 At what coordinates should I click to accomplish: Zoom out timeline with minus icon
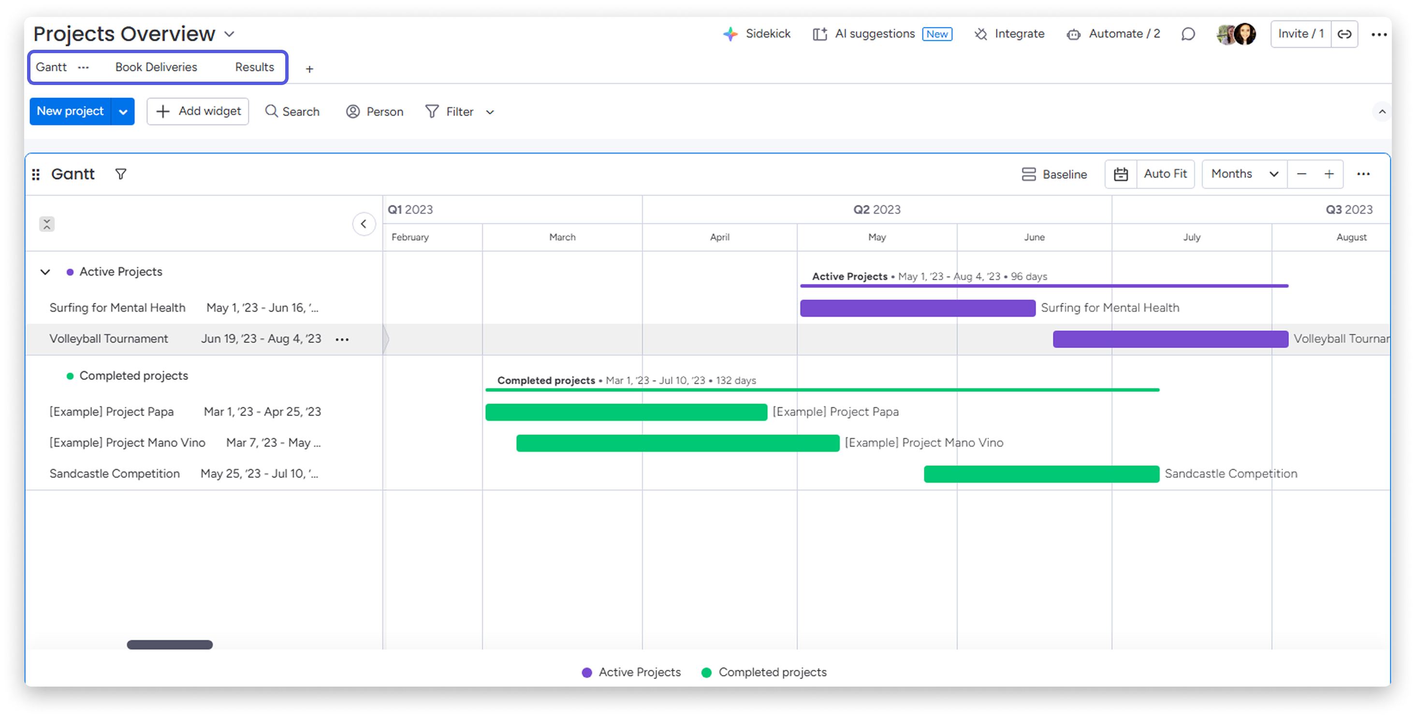click(x=1301, y=174)
